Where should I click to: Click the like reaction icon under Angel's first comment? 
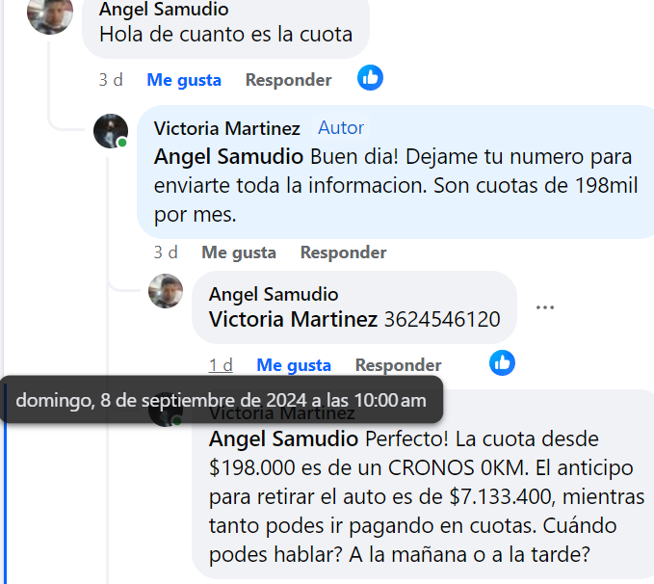[x=370, y=78]
